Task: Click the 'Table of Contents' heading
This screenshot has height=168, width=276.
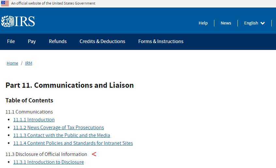Action: pyautogui.click(x=29, y=100)
